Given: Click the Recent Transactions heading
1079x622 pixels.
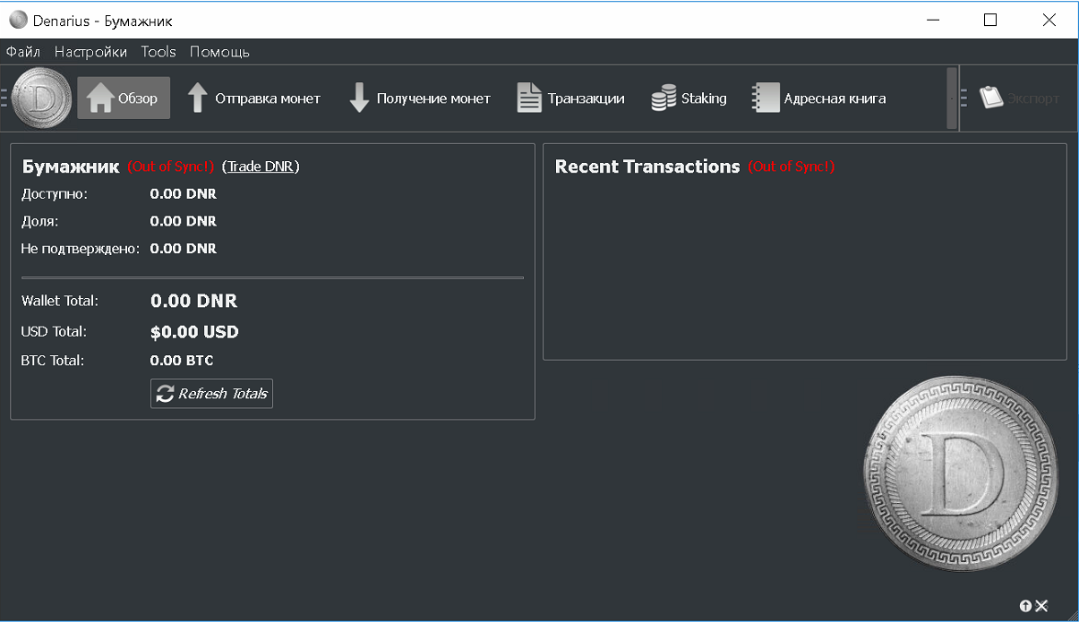Looking at the screenshot, I should tap(647, 166).
